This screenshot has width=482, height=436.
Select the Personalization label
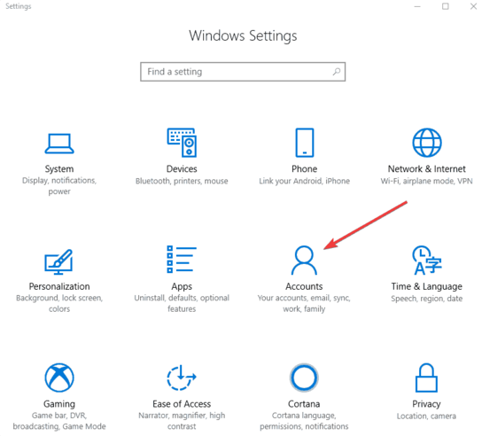click(59, 286)
